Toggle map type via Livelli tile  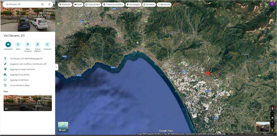tap(63, 127)
